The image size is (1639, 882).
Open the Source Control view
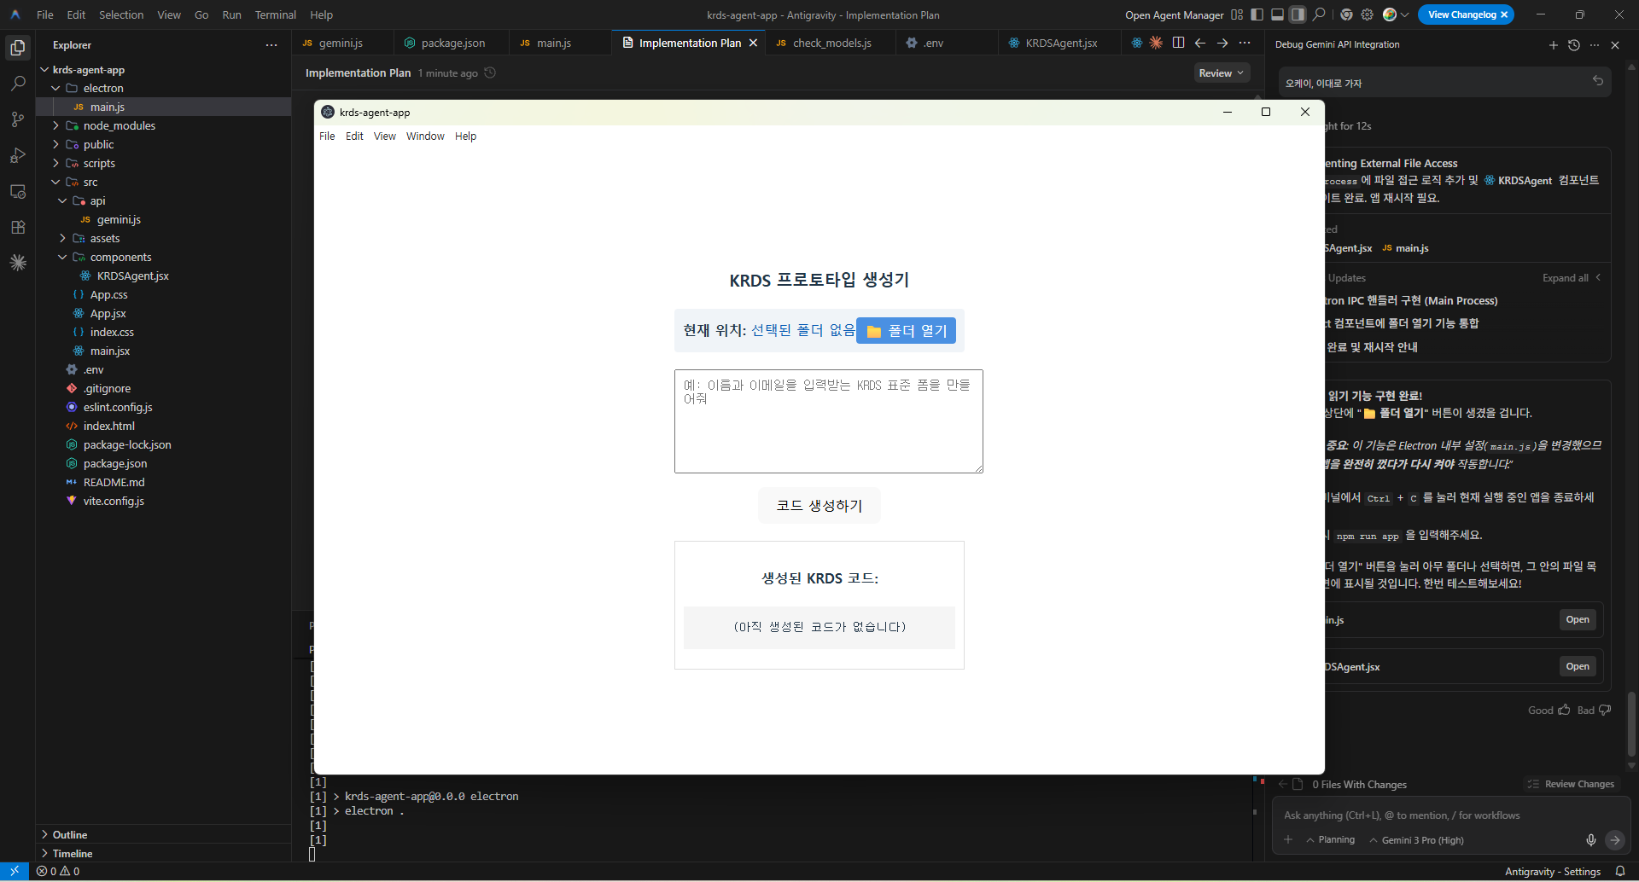coord(18,119)
